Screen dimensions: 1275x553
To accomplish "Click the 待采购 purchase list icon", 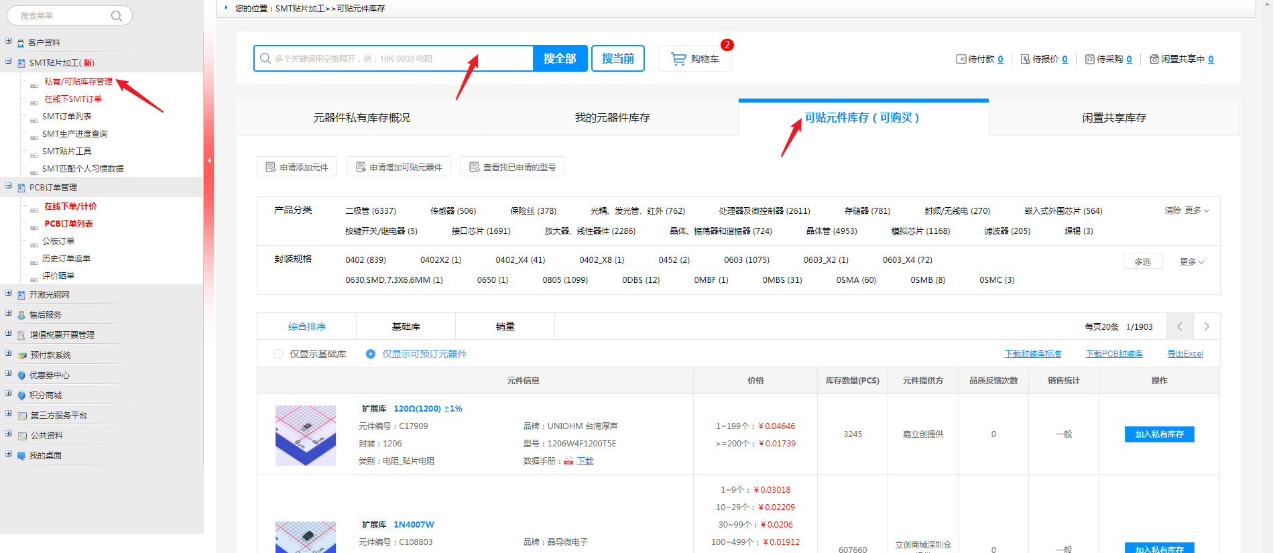I will [x=1089, y=59].
